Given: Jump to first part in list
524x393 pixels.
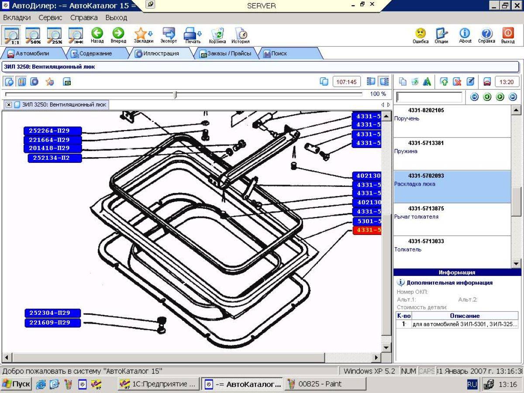Looking at the screenshot, I should (x=475, y=97).
